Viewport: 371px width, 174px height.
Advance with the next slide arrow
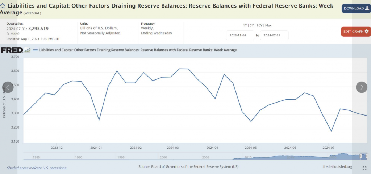(x=362, y=87)
